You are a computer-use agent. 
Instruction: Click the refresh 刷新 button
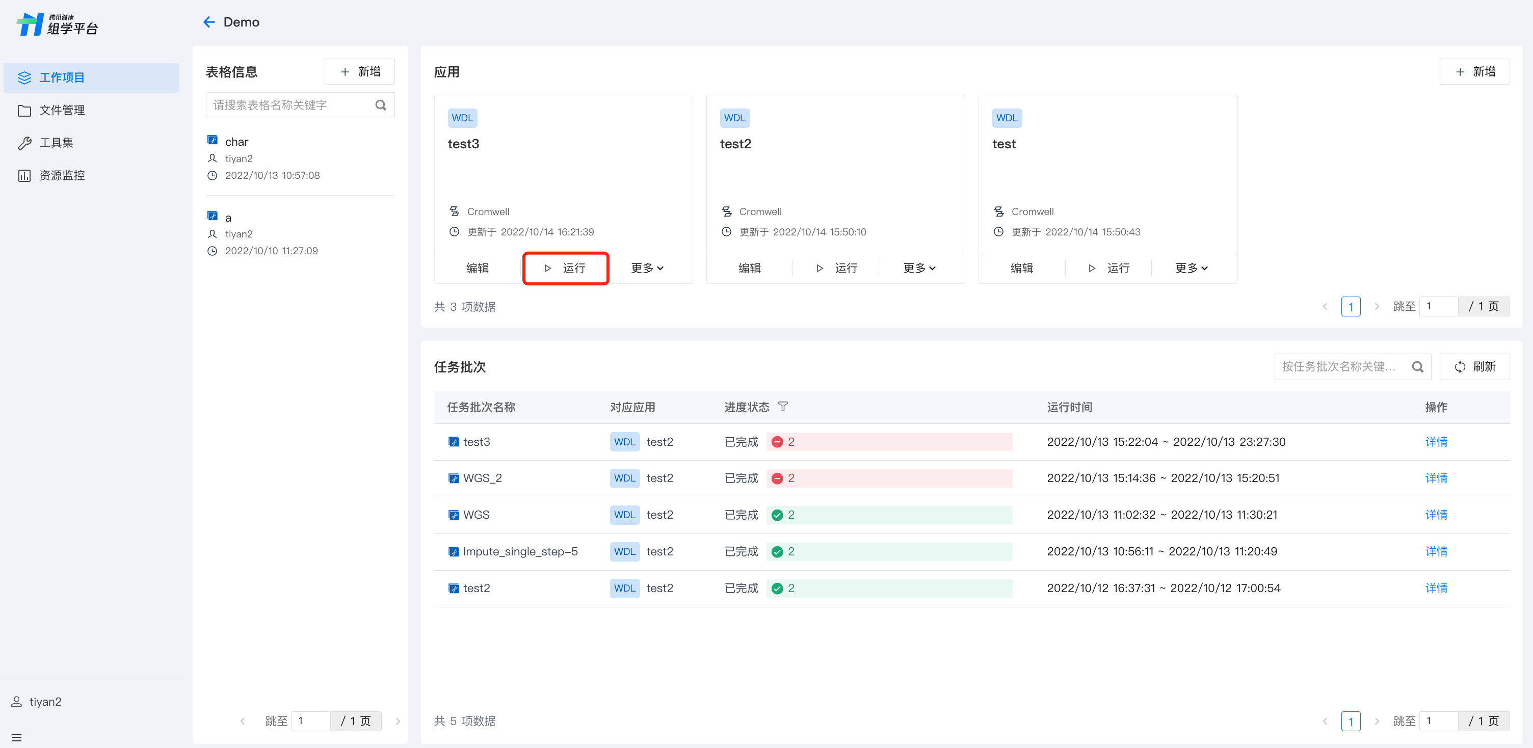pyautogui.click(x=1474, y=366)
